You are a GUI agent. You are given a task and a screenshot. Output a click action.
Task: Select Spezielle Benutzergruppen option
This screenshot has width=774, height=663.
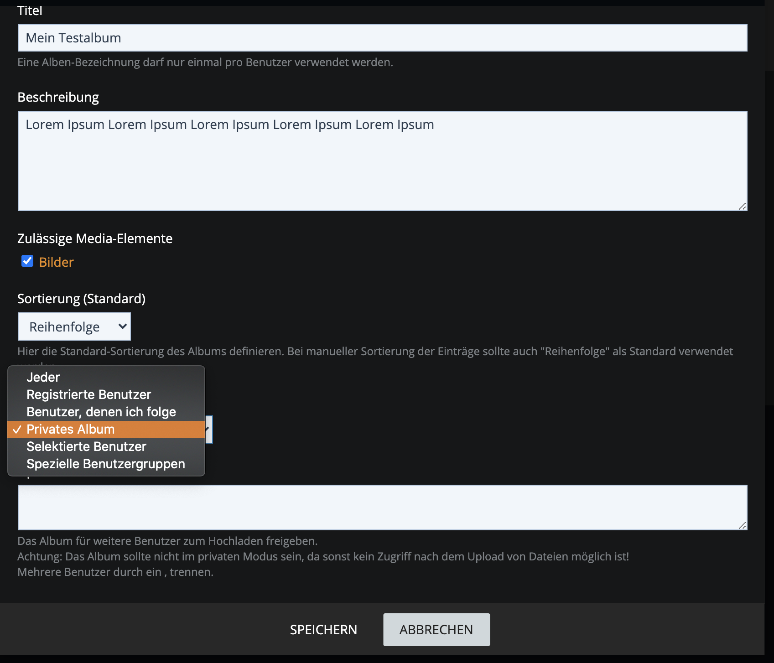pos(105,464)
